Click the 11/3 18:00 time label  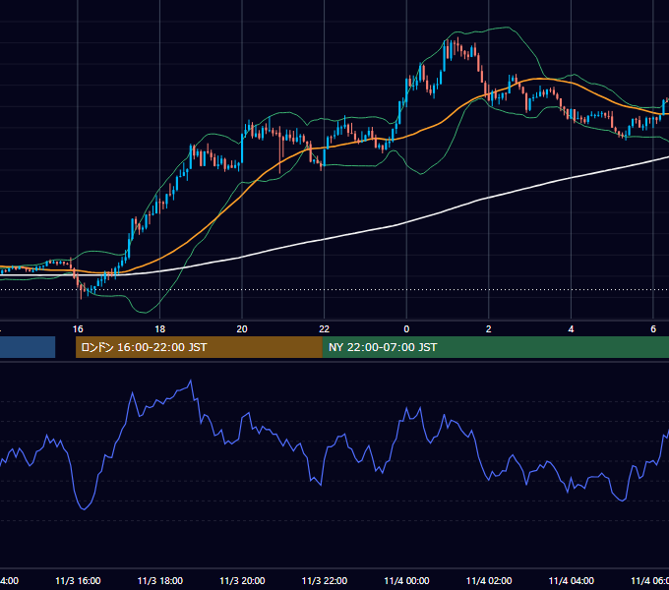coord(160,580)
